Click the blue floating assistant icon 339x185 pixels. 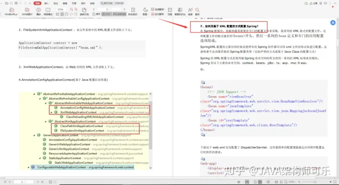tap(333, 23)
